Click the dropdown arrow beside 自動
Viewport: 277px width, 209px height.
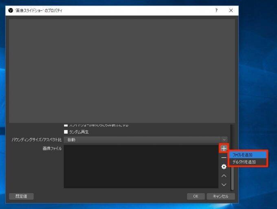pyautogui.click(x=224, y=140)
